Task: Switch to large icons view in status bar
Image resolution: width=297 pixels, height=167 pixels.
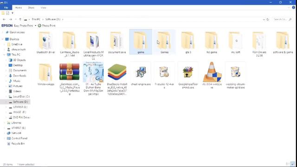Action: click(293, 164)
